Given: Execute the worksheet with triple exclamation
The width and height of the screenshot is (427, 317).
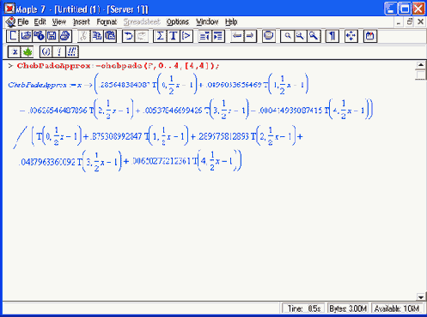Looking at the screenshot, I should [72, 52].
